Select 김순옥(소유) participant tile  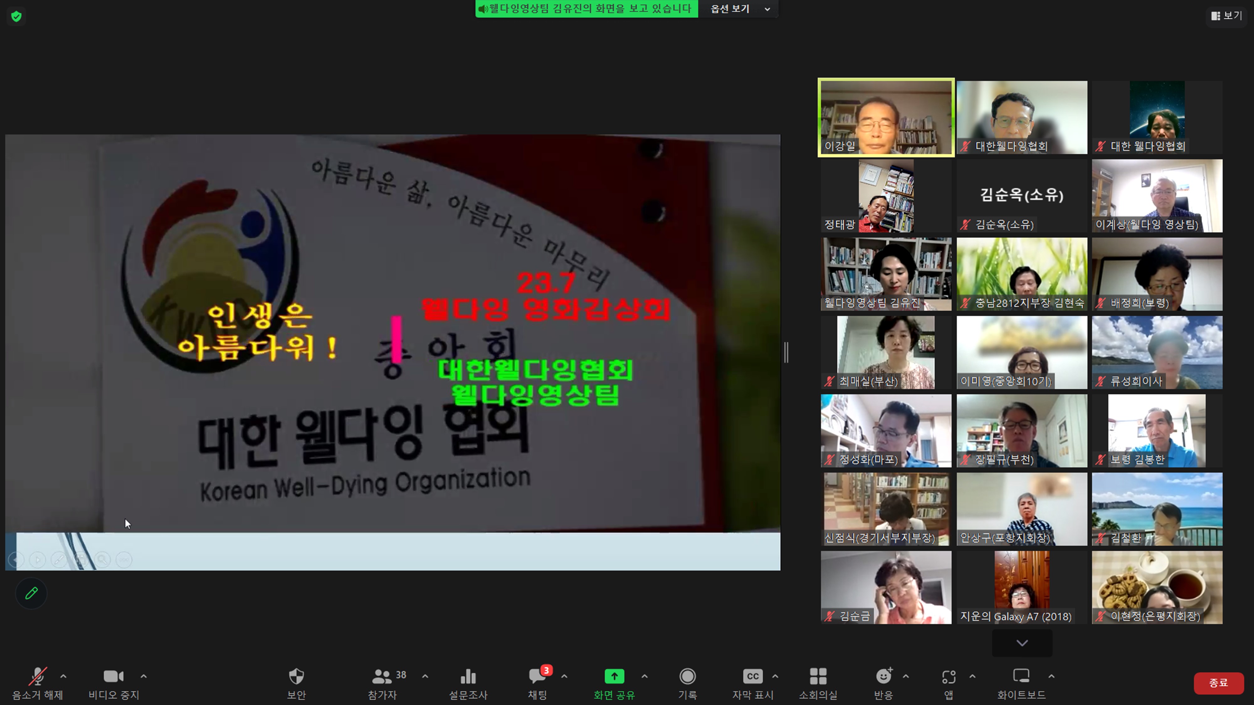pyautogui.click(x=1022, y=196)
